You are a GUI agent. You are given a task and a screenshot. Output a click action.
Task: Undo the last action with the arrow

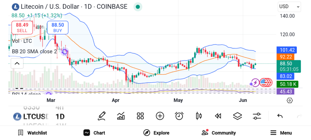280,116
